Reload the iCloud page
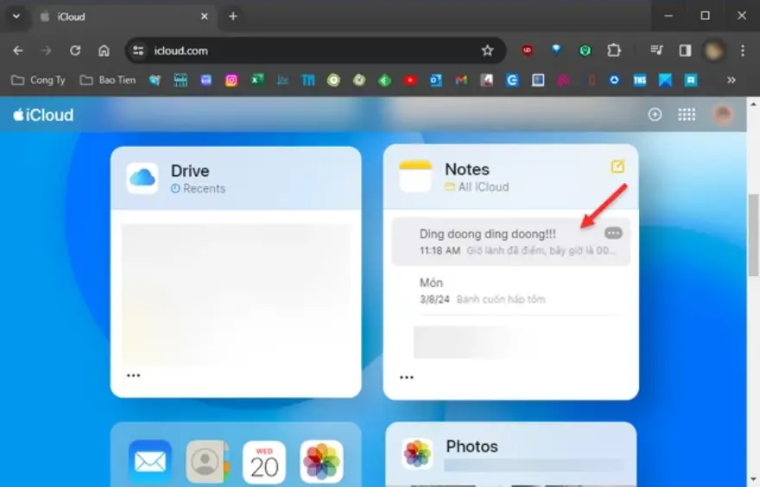The height and width of the screenshot is (487, 760). [x=74, y=50]
